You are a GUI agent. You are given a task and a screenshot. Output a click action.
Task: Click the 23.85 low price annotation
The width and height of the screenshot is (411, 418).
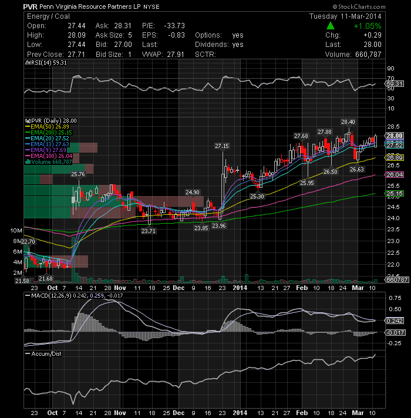pyautogui.click(x=201, y=228)
